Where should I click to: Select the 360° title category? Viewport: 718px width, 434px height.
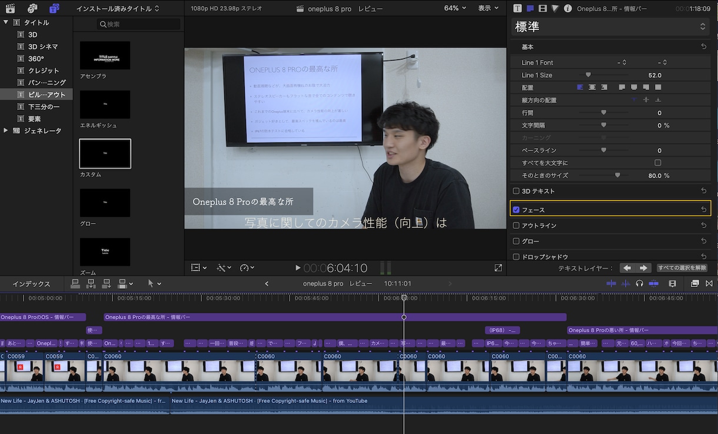[36, 59]
